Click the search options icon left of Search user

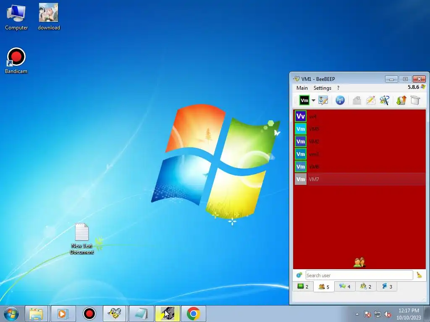(299, 275)
